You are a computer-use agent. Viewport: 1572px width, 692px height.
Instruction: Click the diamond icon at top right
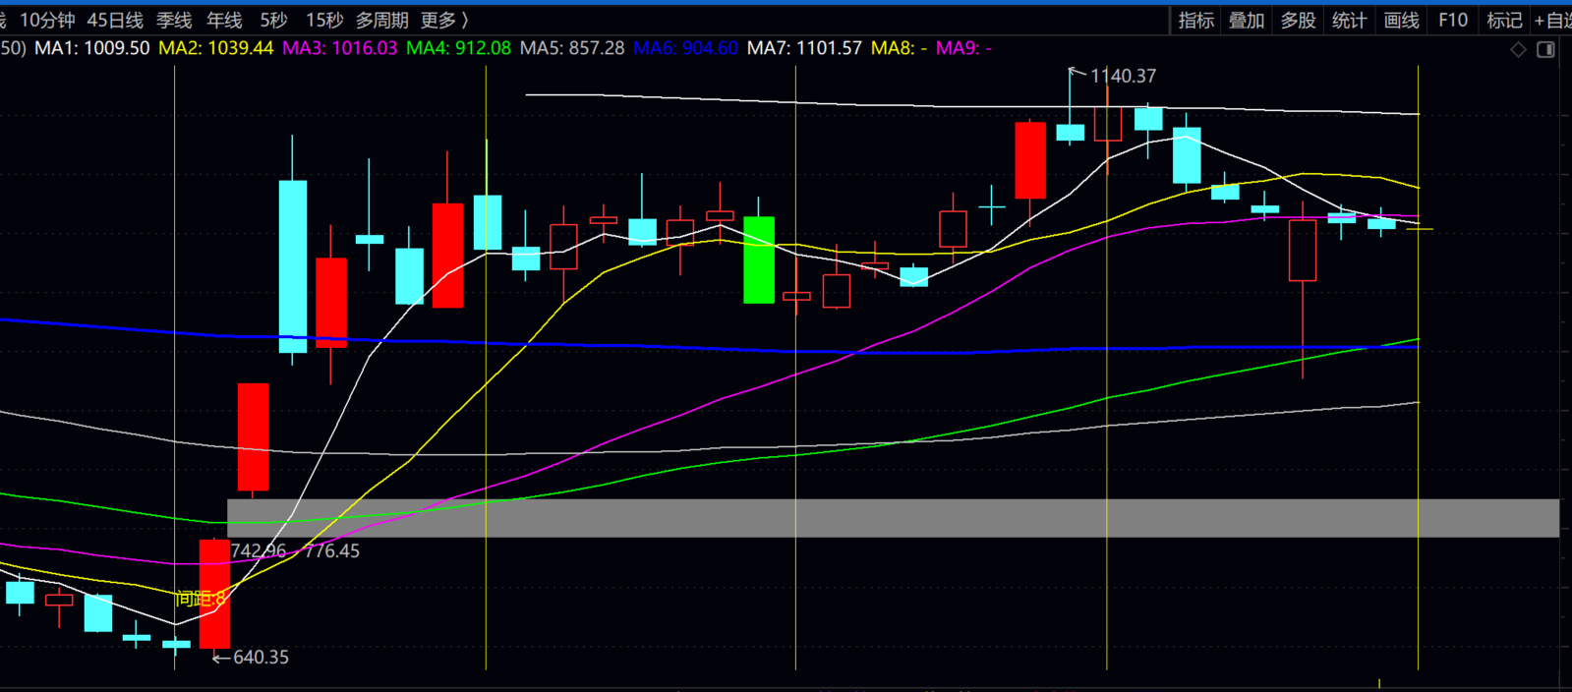tap(1518, 49)
